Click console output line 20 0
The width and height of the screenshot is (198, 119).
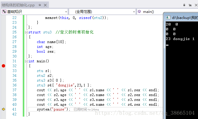click(x=172, y=24)
